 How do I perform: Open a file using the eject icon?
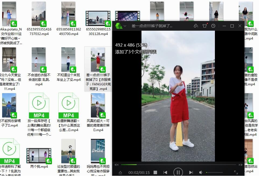[120, 173]
